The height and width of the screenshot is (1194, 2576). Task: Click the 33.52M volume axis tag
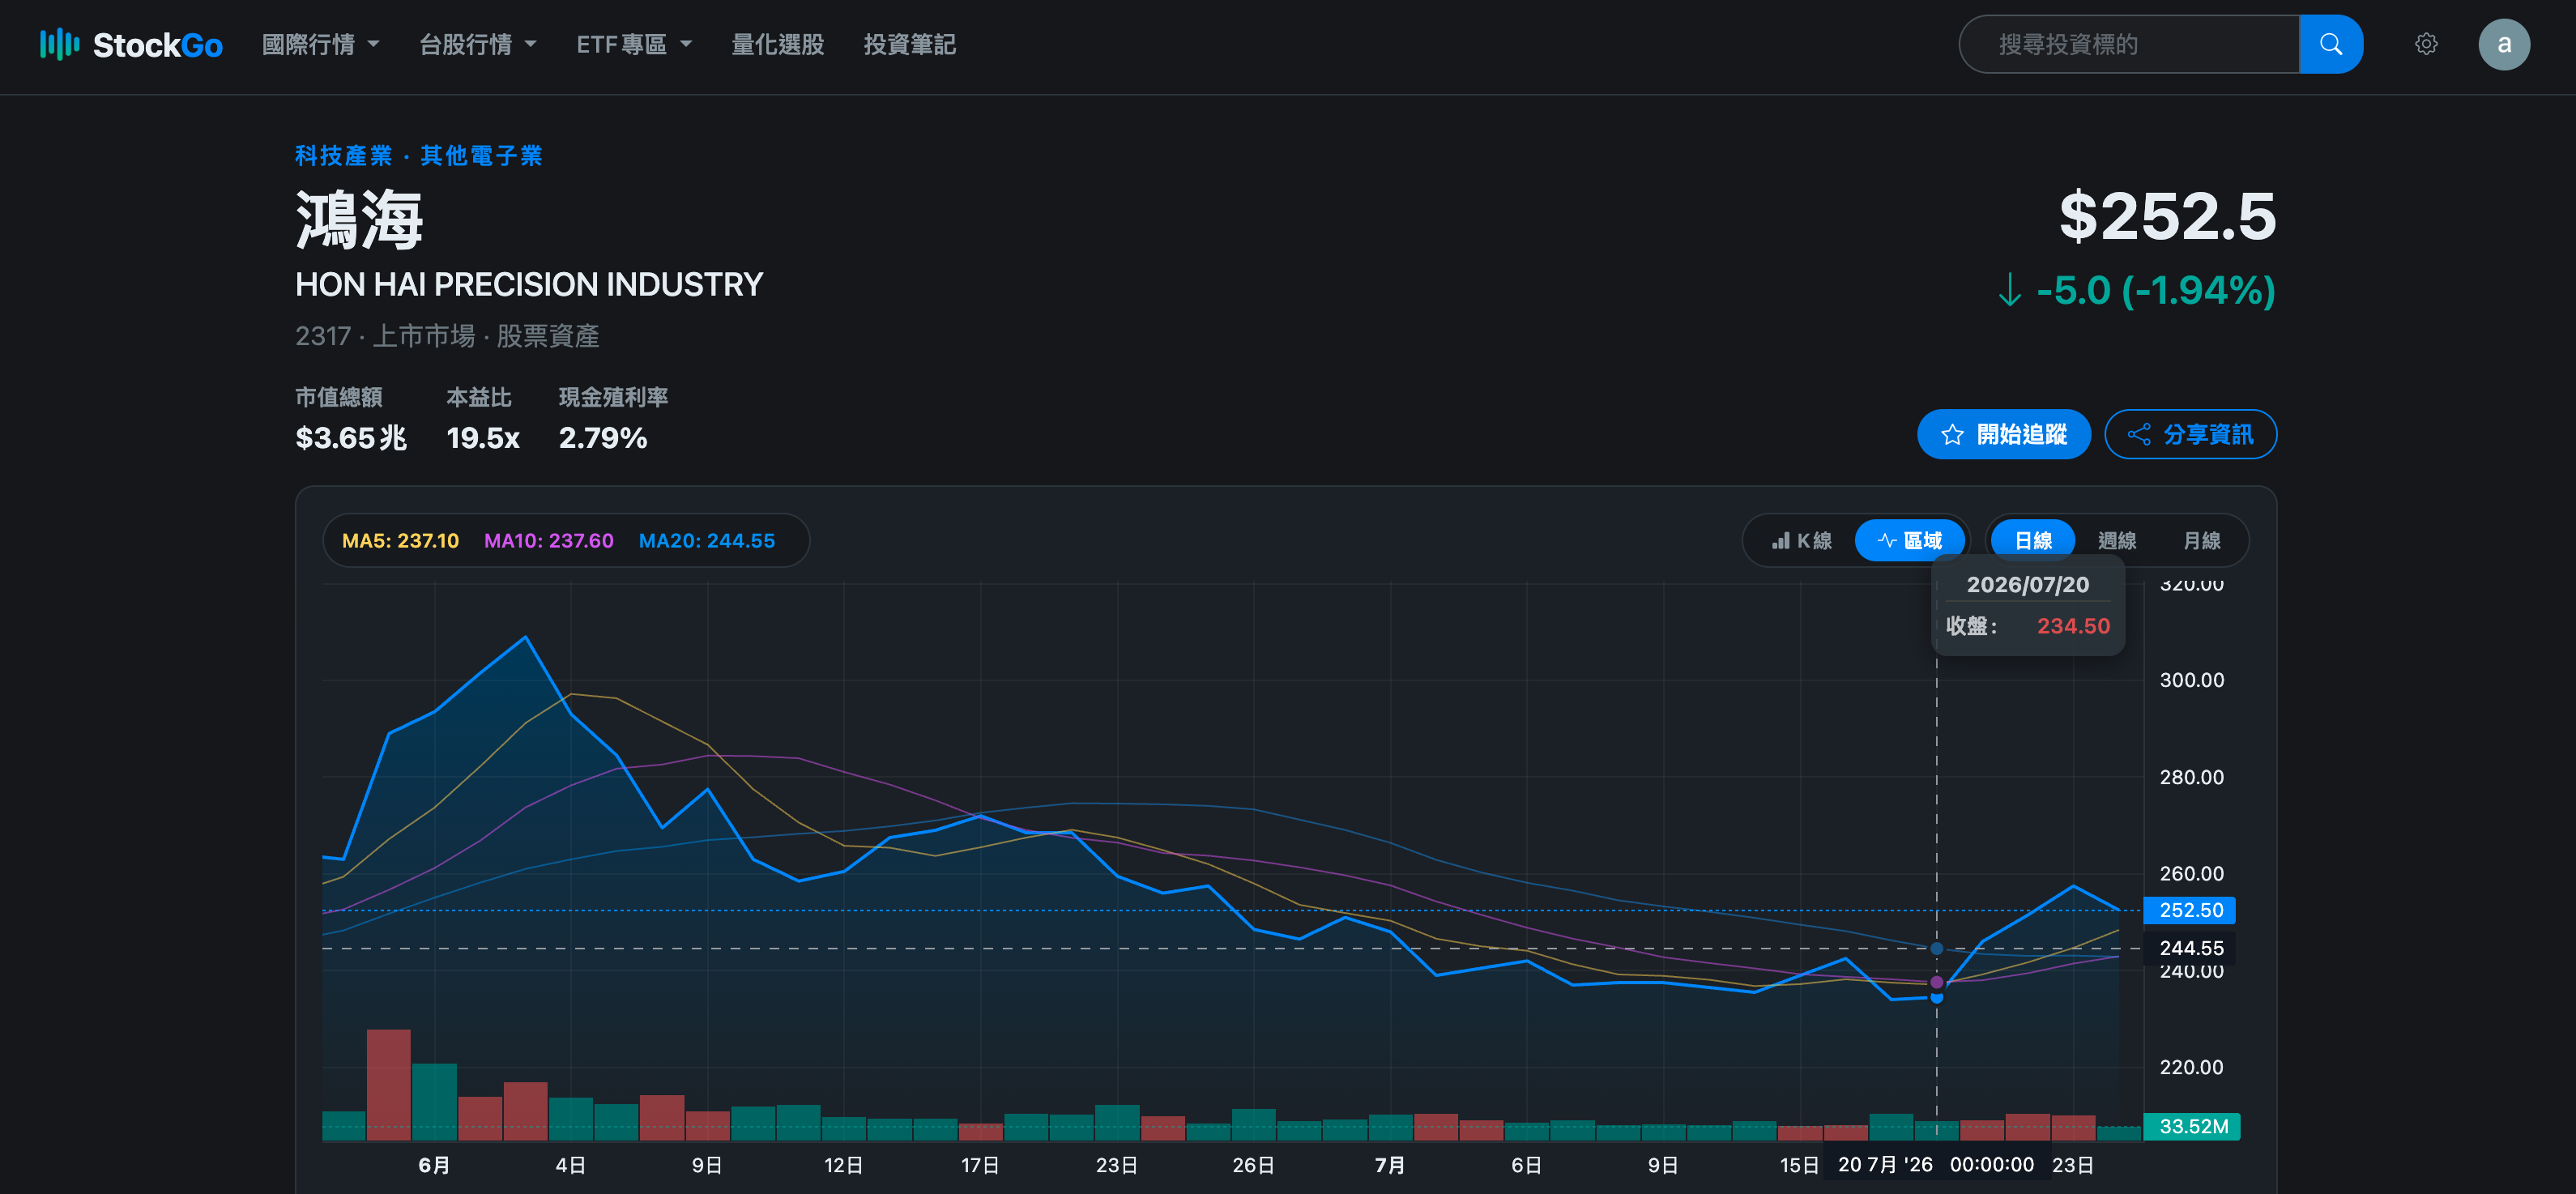[2192, 1127]
